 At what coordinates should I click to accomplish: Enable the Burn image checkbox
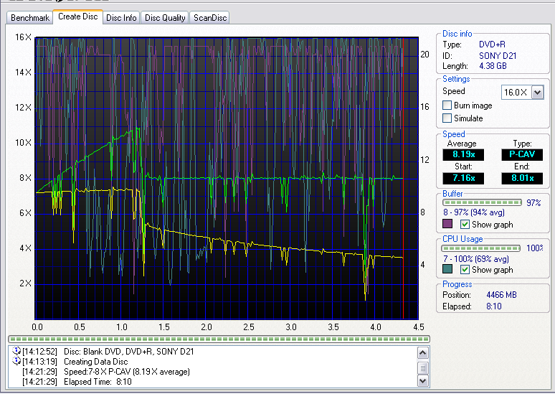[447, 105]
